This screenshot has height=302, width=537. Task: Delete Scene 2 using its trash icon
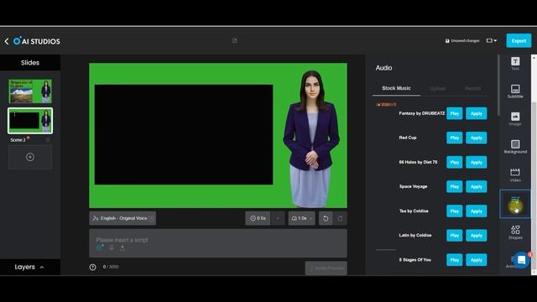[48, 140]
